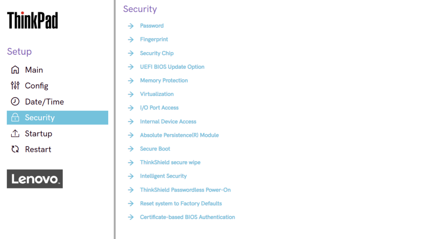Screen dimensions: 431x239
Task: Click the sliders icon beside Config
Action: (x=15, y=86)
